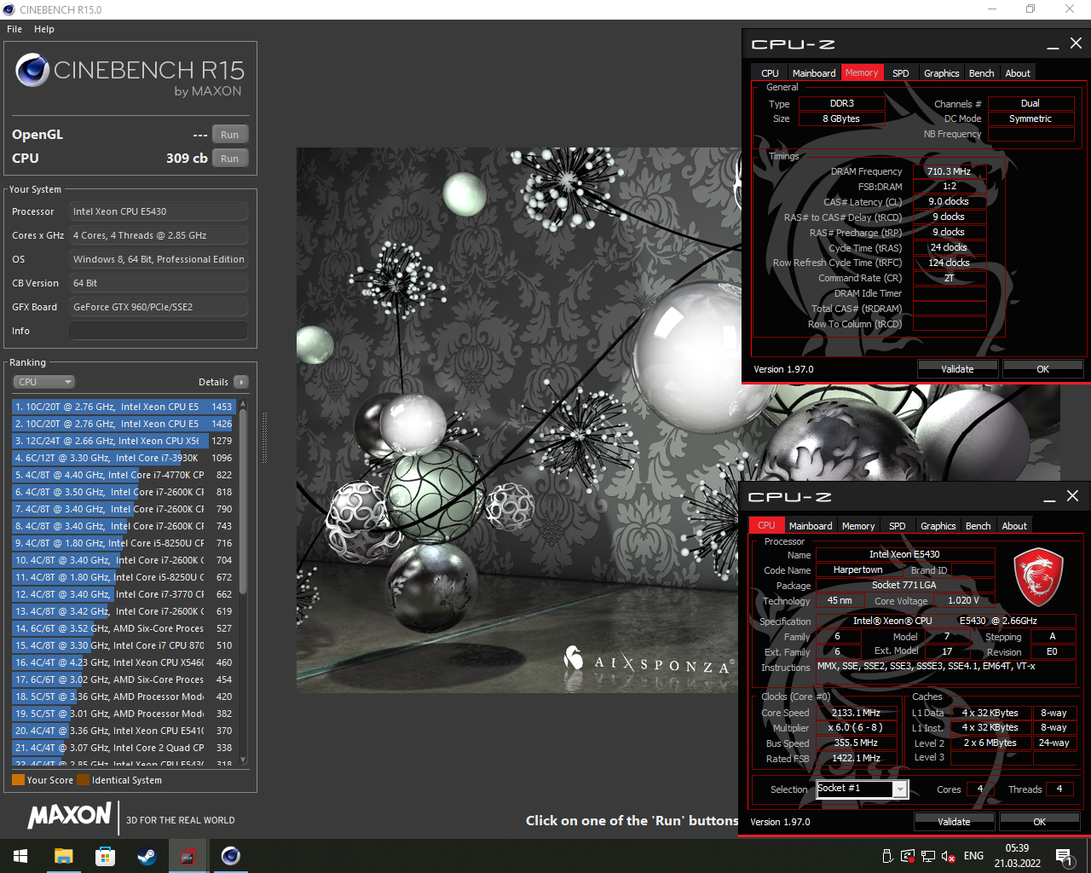Select ranking row 21 Core 2 Quad score 338
Image resolution: width=1091 pixels, height=873 pixels.
[x=124, y=748]
